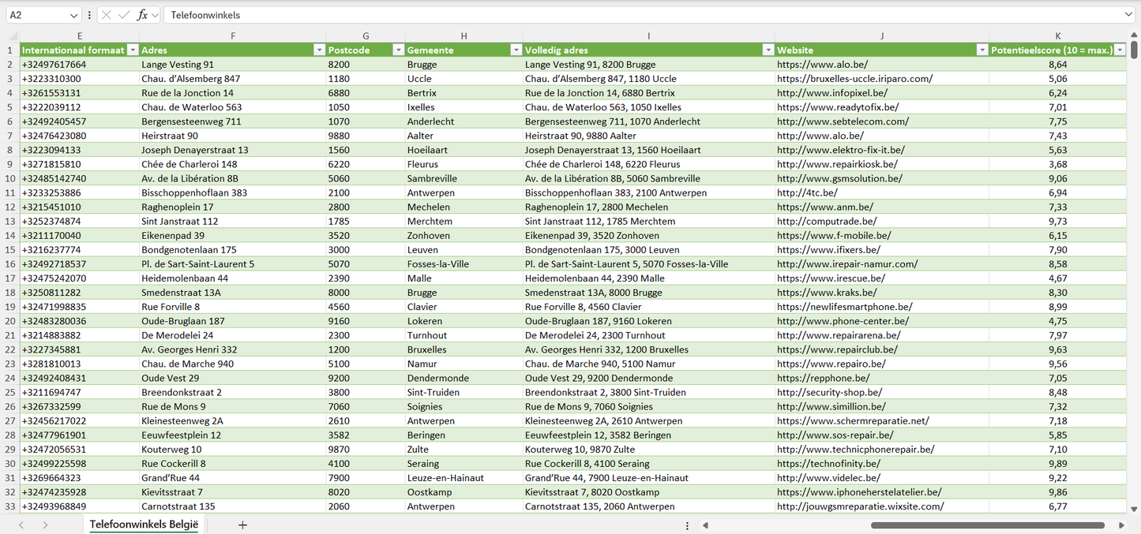
Task: Open the https://www.ifixers.be/ website link
Action: coord(828,250)
